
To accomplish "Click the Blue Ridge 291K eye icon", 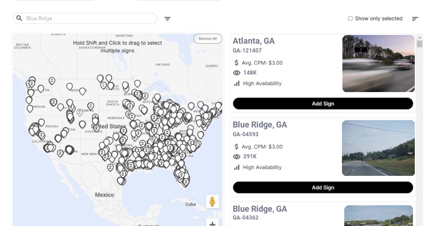I will [237, 156].
